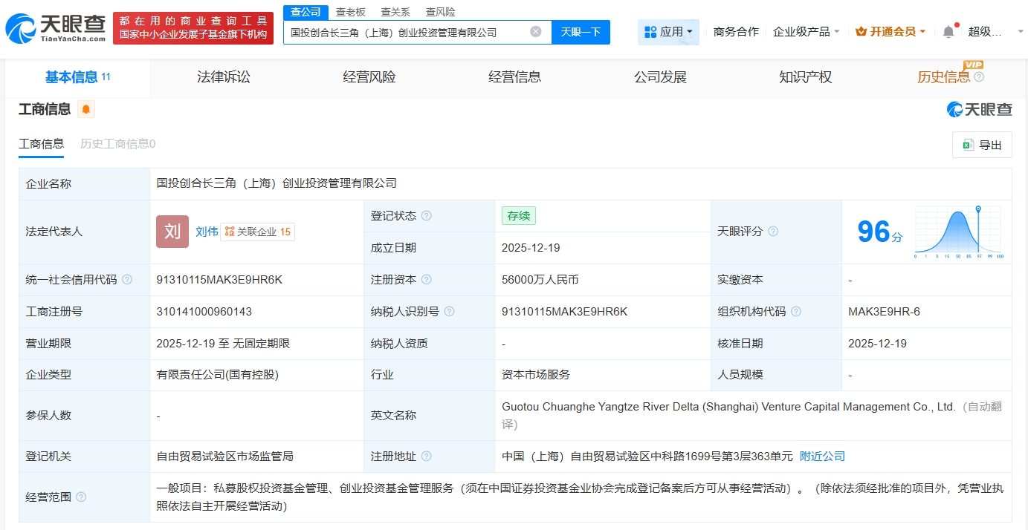The image size is (1028, 530).
Task: Click the 导出 export button
Action: [982, 145]
